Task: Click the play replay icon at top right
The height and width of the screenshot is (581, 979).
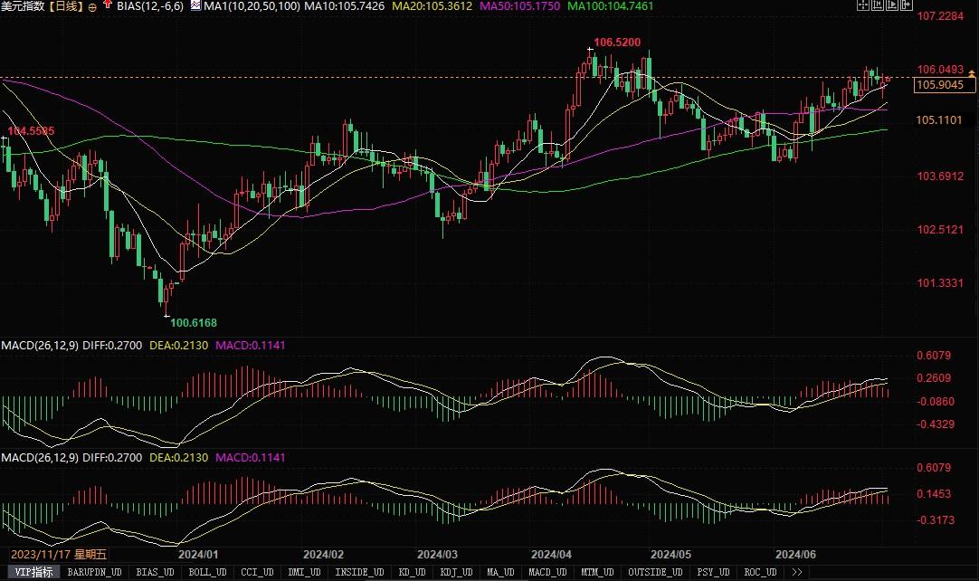Action: (x=891, y=5)
